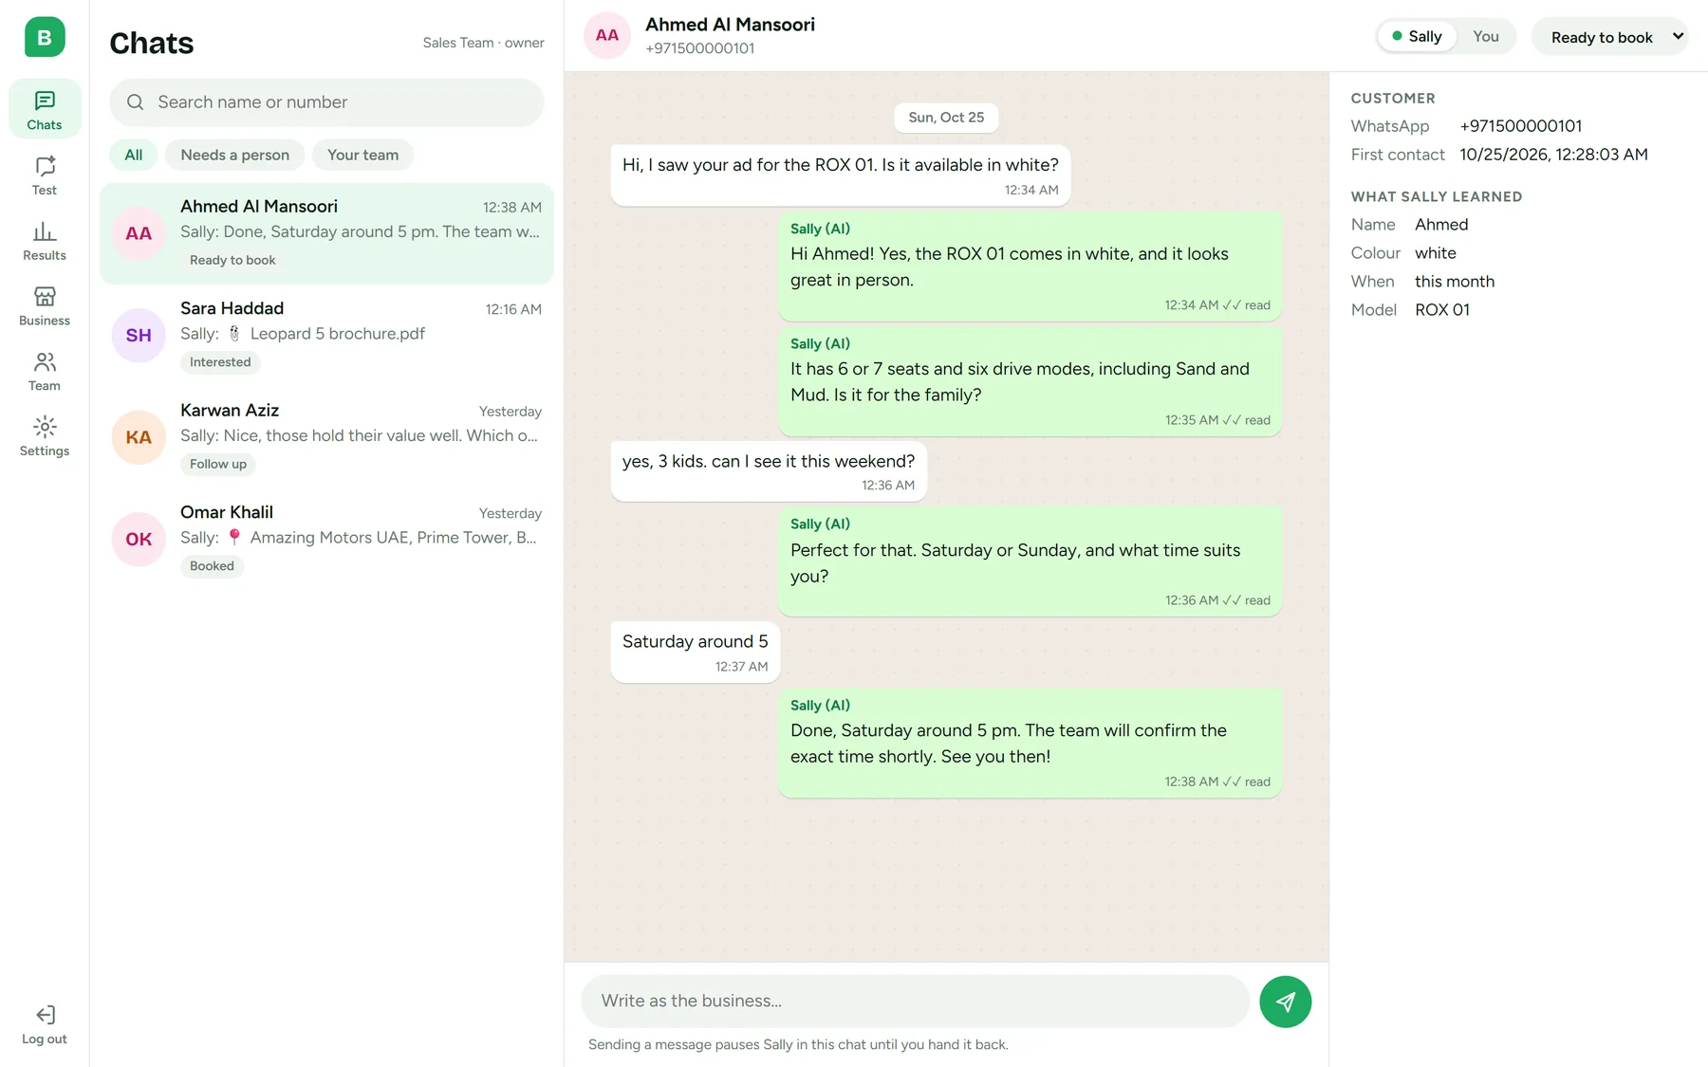Click the ROX 01 model value
Image resolution: width=1708 pixels, height=1067 pixels.
click(1442, 310)
